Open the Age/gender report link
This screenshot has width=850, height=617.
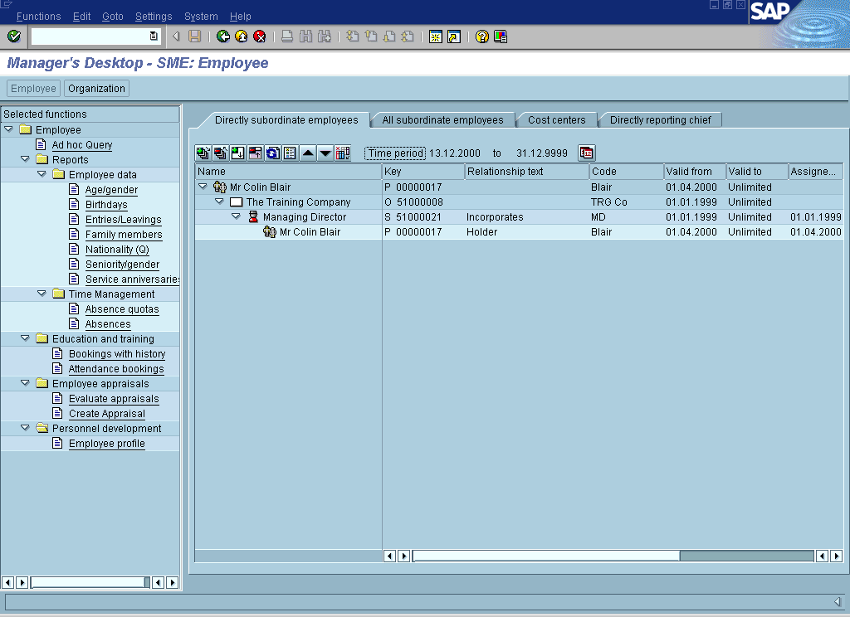(x=111, y=190)
